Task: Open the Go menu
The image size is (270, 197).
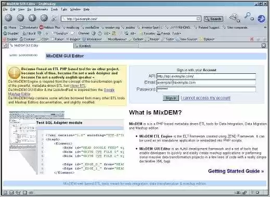Action: tap(29, 9)
